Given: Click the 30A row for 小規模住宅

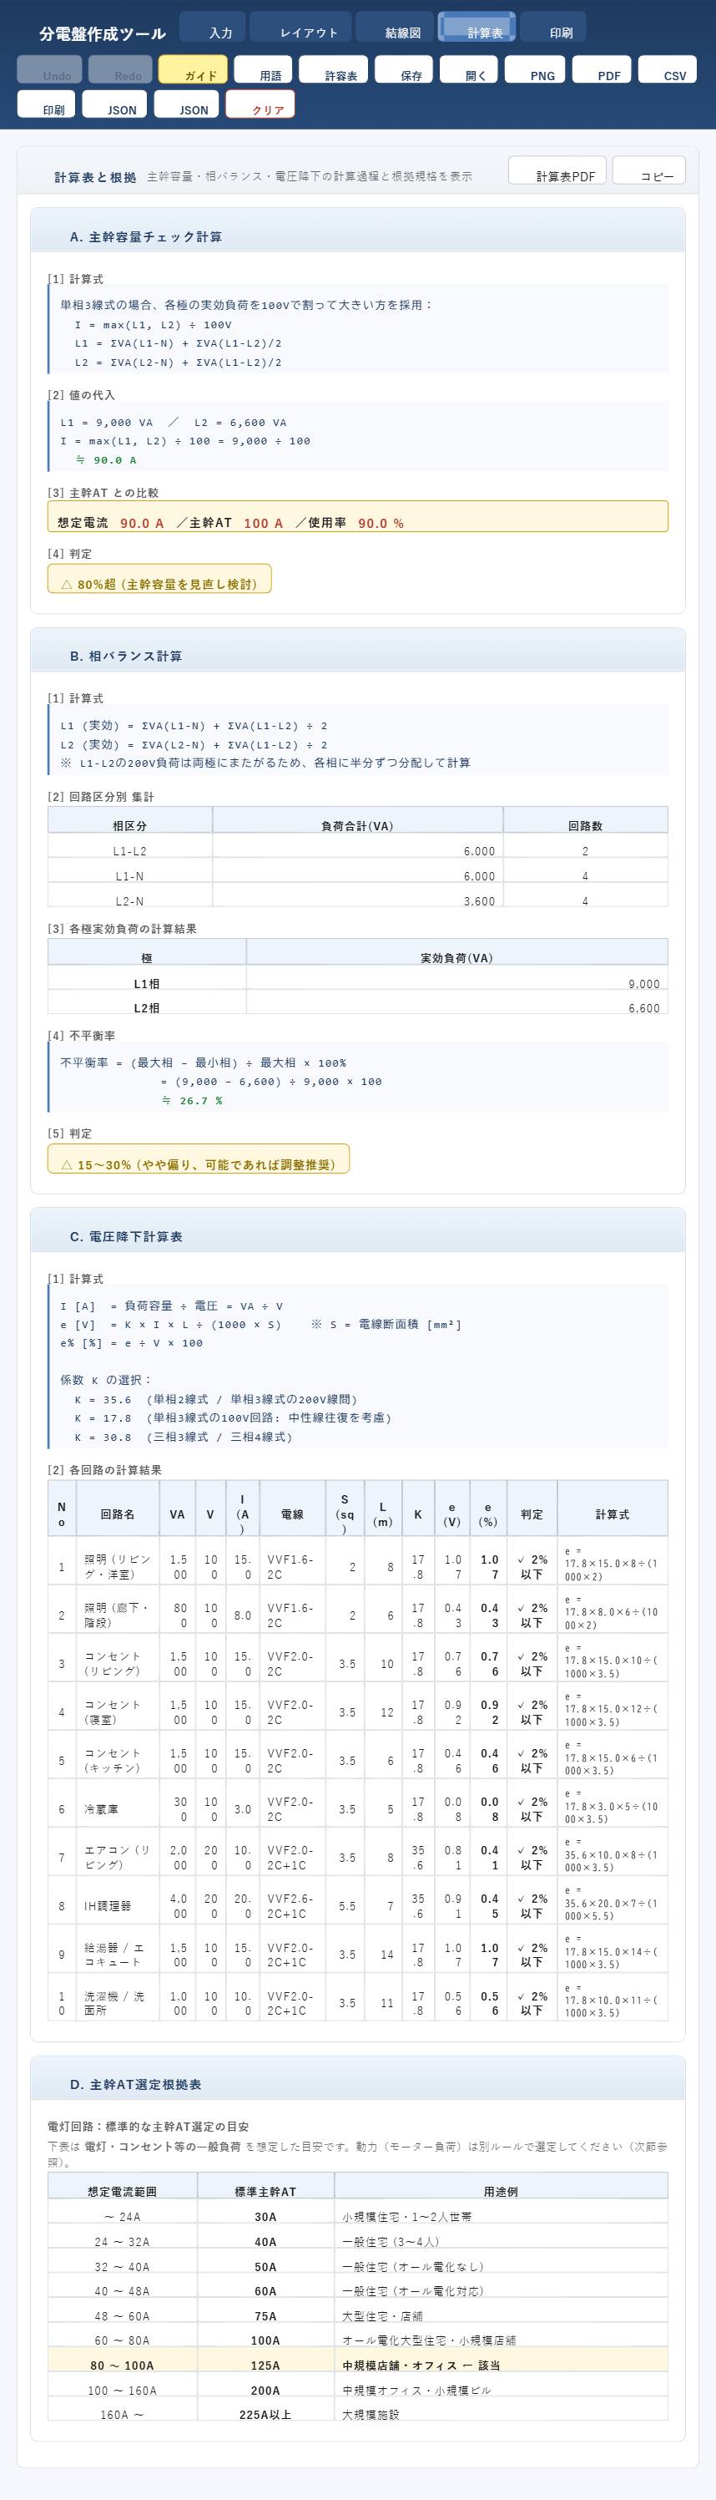Looking at the screenshot, I should tap(358, 2213).
